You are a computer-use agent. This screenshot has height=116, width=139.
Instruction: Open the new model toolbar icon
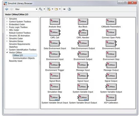[x=49, y=9]
